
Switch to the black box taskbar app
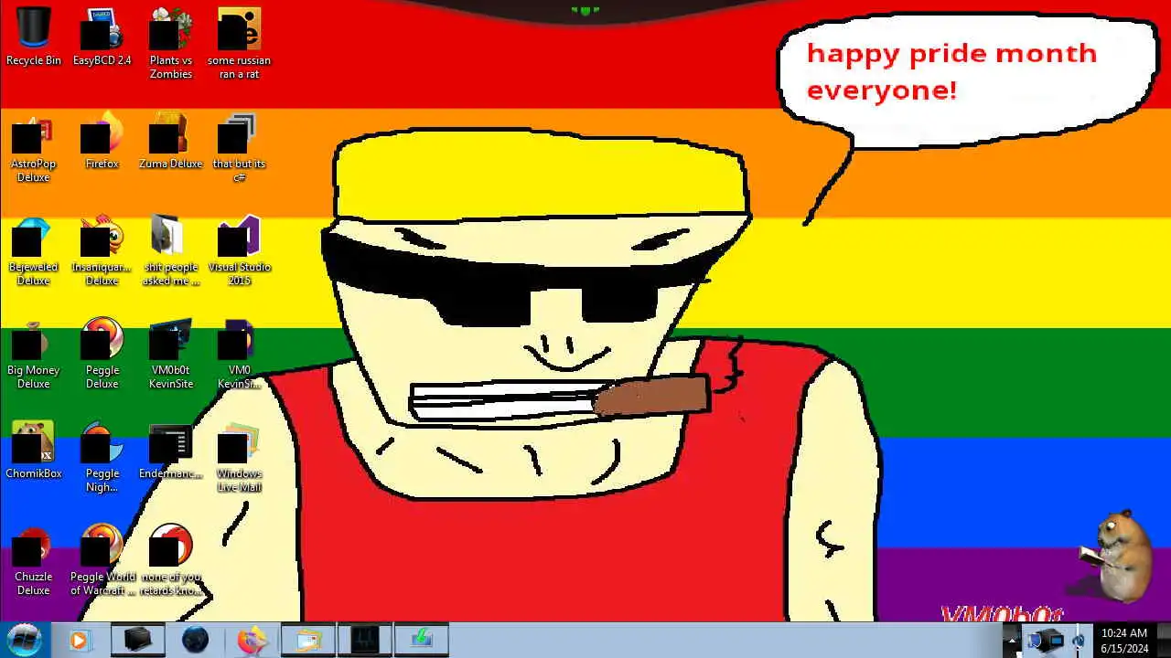click(138, 640)
